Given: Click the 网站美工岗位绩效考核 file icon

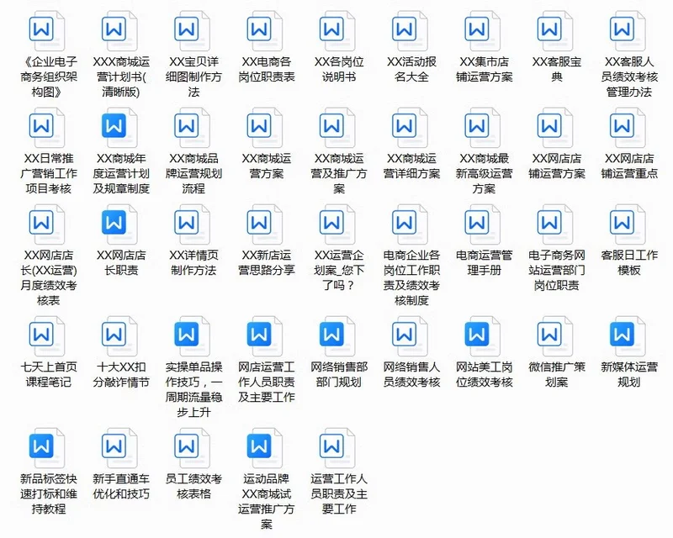Looking at the screenshot, I should 482,336.
